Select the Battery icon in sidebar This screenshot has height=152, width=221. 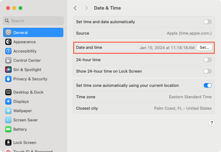pos(8,129)
